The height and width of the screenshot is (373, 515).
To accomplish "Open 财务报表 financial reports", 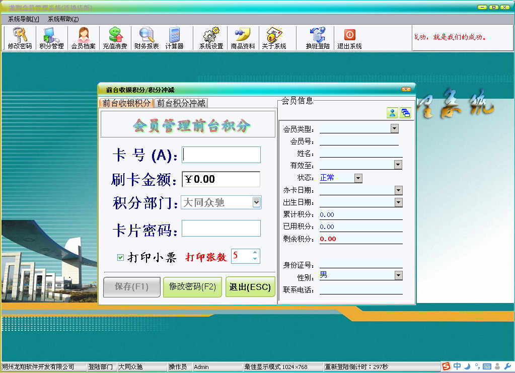I will [x=146, y=38].
